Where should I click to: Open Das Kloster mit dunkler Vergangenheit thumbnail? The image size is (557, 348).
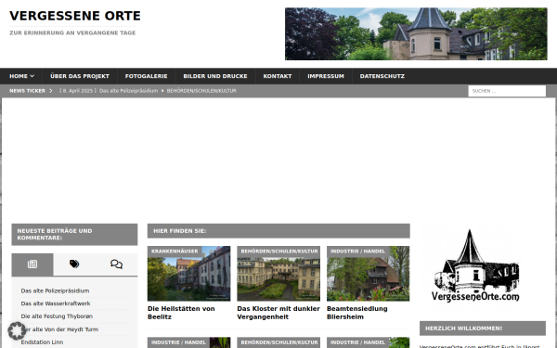click(278, 274)
